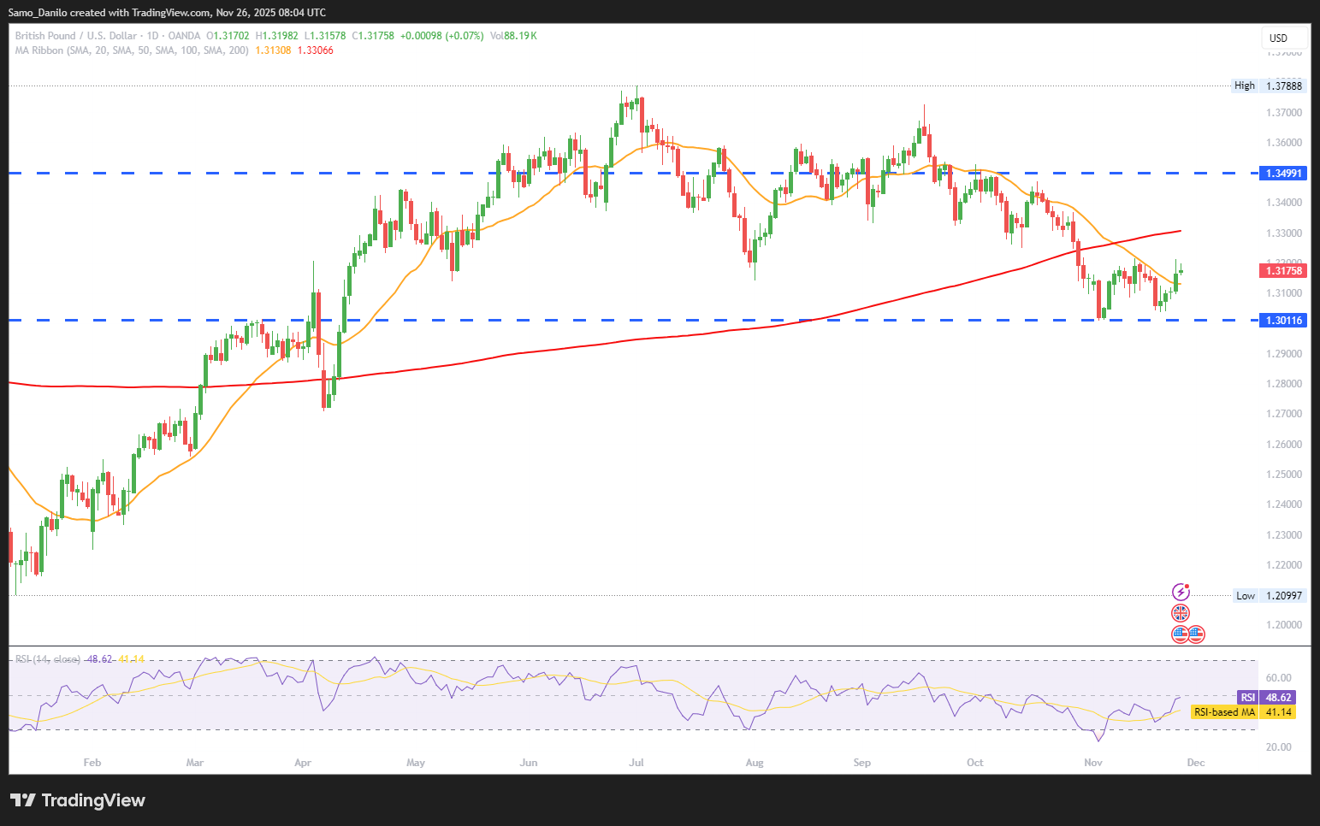The image size is (1320, 826).
Task: Open the UK flag economic event icon
Action: [x=1181, y=613]
